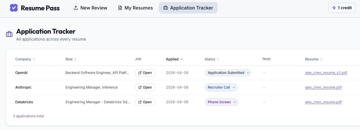Open the Application Submitted status dropdown
The image size is (360, 130).
228,73
